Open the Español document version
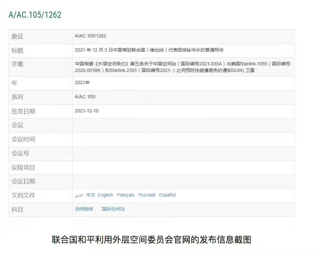This screenshot has height=256, width=315. pos(167,195)
